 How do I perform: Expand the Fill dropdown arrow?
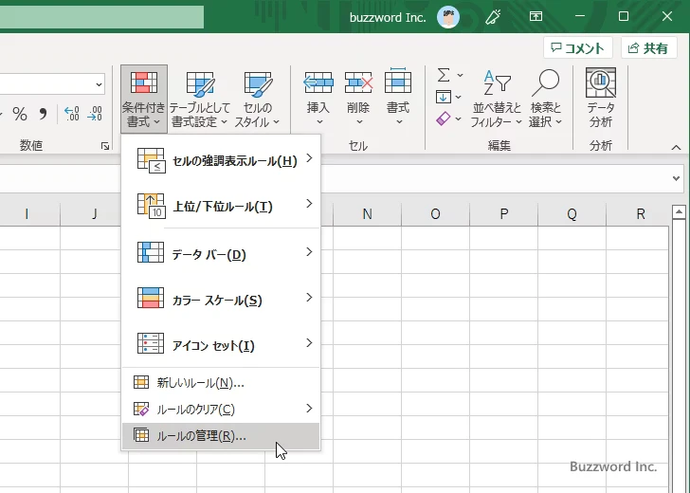[458, 97]
